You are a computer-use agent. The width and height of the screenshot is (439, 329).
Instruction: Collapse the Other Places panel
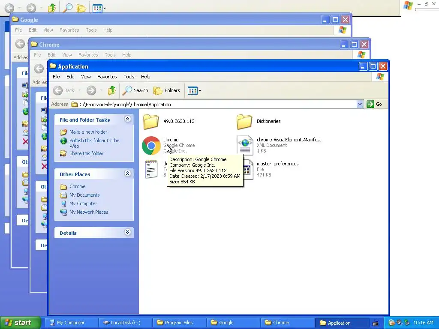tap(127, 173)
